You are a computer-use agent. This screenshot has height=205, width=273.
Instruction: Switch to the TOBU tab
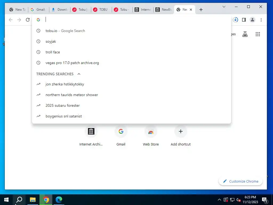[101, 10]
